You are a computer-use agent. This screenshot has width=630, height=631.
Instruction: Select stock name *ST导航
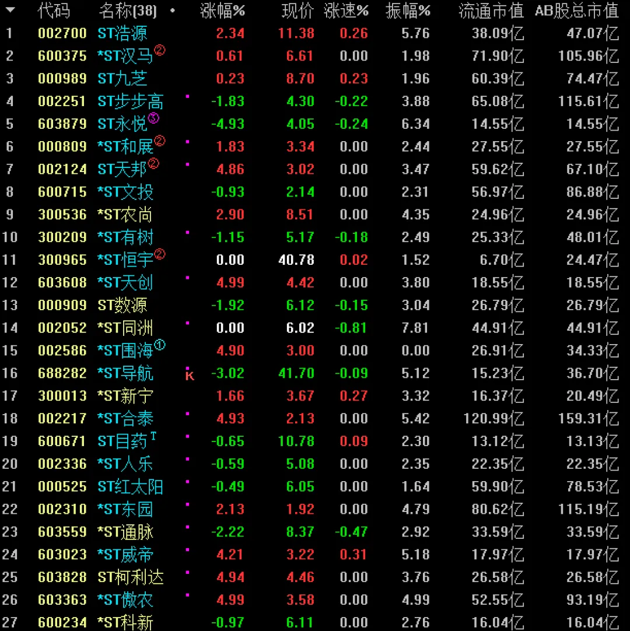click(x=125, y=373)
